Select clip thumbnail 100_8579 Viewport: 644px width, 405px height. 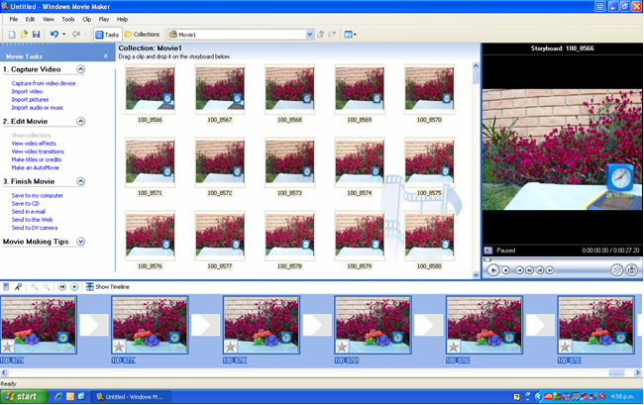[360, 236]
